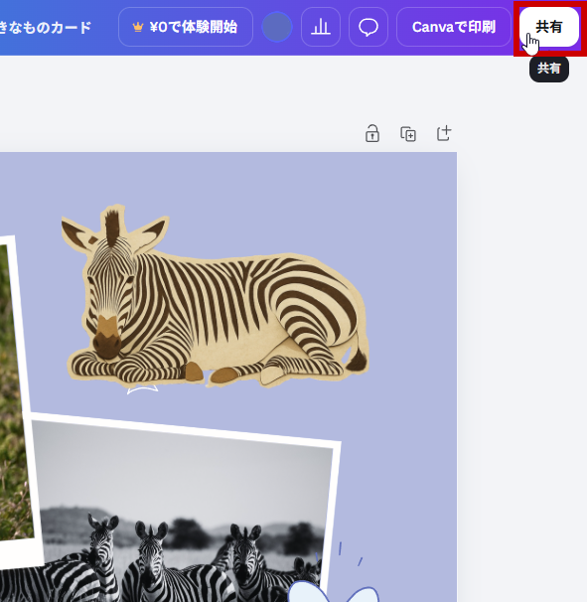Duplicate the page with copy icon

tap(408, 133)
